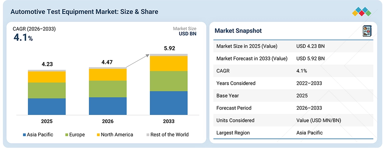Click the '2022–2033' table value
Image resolution: width=383 pixels, height=149 pixels.
(x=309, y=83)
